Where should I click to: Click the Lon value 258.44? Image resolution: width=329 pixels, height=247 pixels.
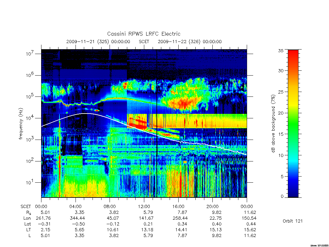(180, 218)
